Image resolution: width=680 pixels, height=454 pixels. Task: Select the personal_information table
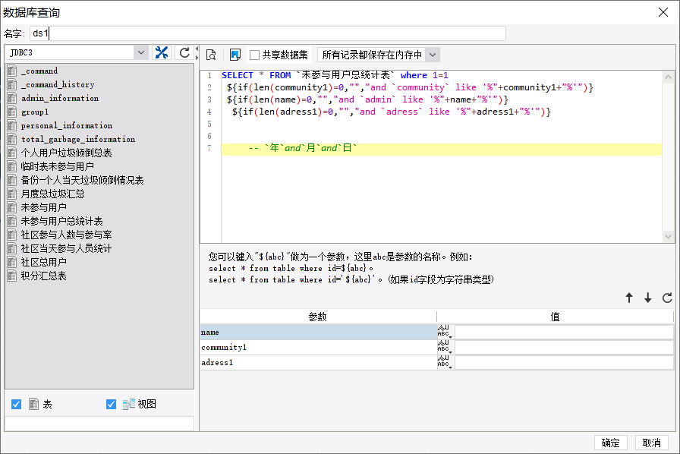(66, 125)
